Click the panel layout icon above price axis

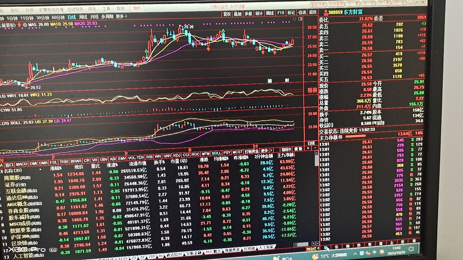300,19
